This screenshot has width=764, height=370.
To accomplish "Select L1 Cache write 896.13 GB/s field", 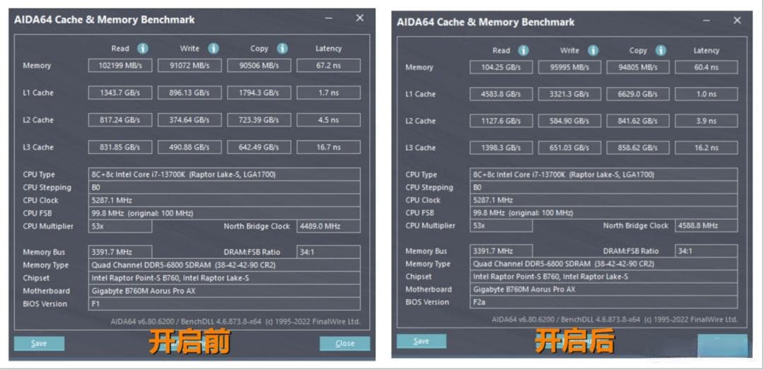I will tap(190, 93).
